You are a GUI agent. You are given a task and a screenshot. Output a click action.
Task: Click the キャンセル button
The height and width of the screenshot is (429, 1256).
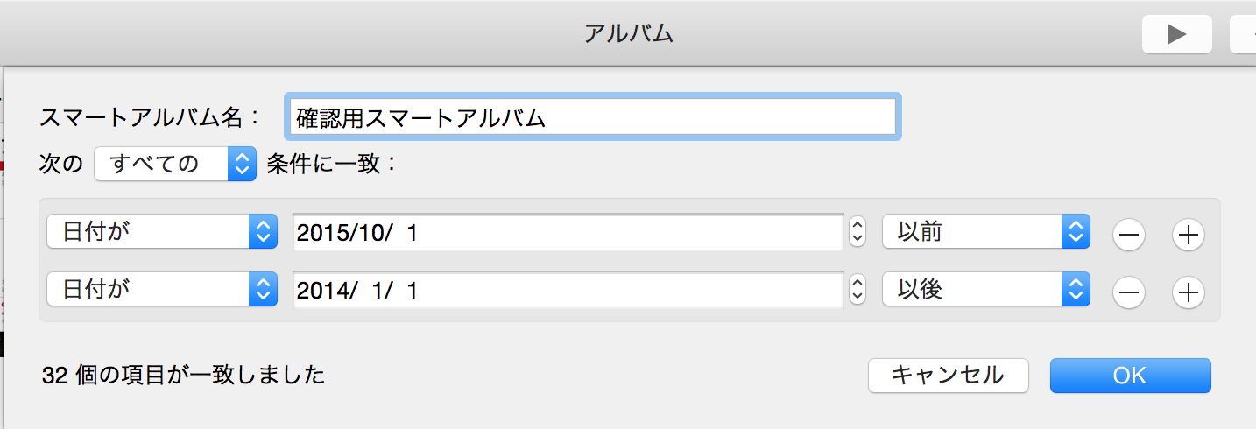point(948,376)
